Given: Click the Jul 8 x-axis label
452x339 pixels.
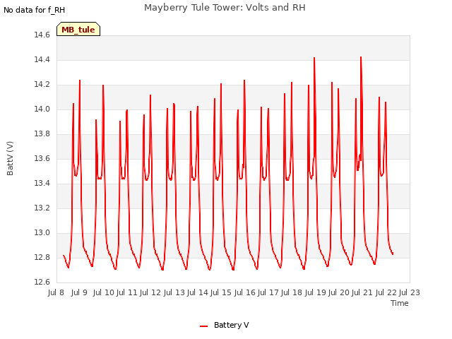Looking at the screenshot, I should point(56,292).
